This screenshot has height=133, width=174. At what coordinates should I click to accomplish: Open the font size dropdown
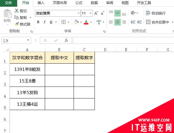90,13
